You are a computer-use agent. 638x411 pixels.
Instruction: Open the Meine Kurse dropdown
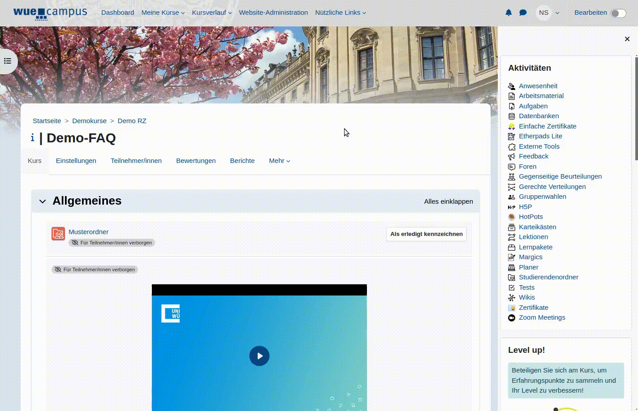coord(163,13)
